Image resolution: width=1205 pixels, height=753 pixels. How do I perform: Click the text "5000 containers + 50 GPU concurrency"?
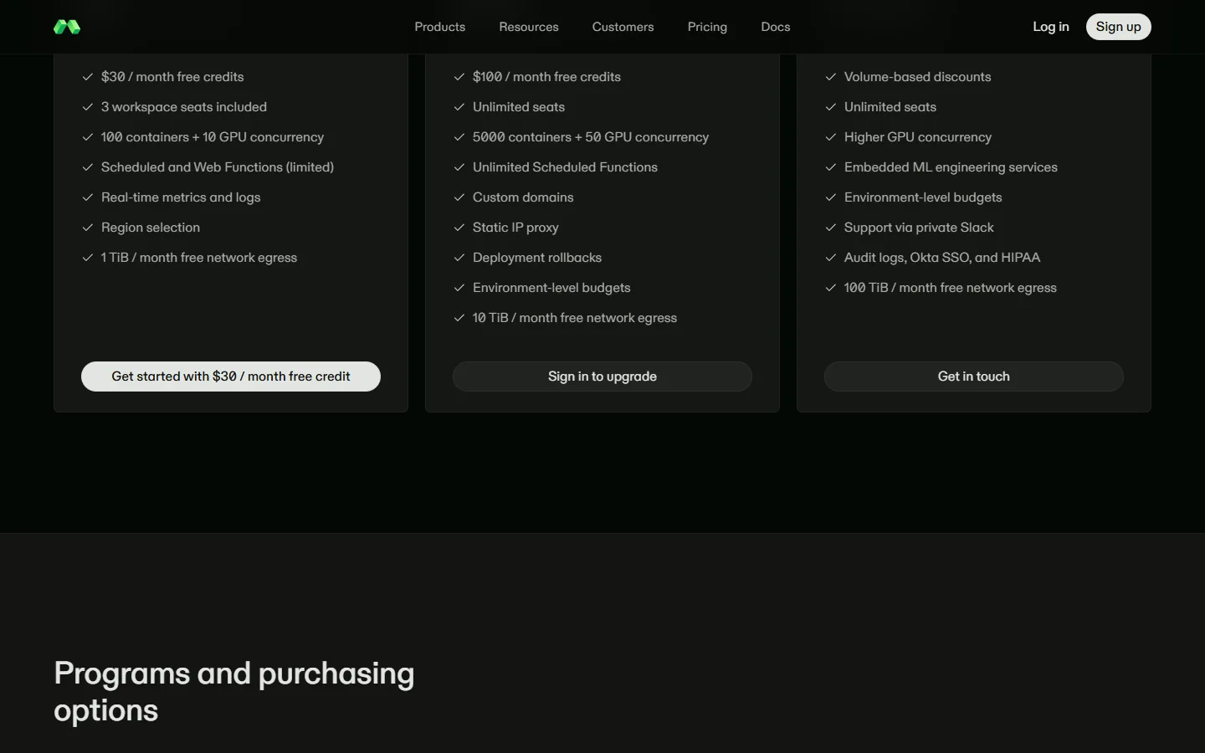(x=591, y=137)
